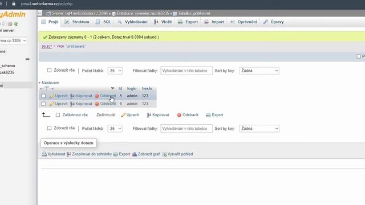Click full texts toggle arrows in table header
This screenshot has width=365, height=205.
(x=47, y=89)
